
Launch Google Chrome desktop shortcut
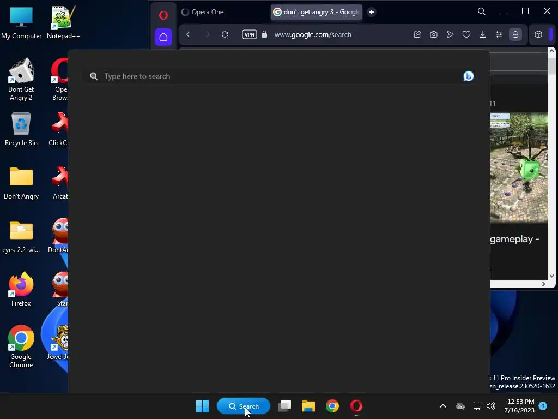click(21, 346)
